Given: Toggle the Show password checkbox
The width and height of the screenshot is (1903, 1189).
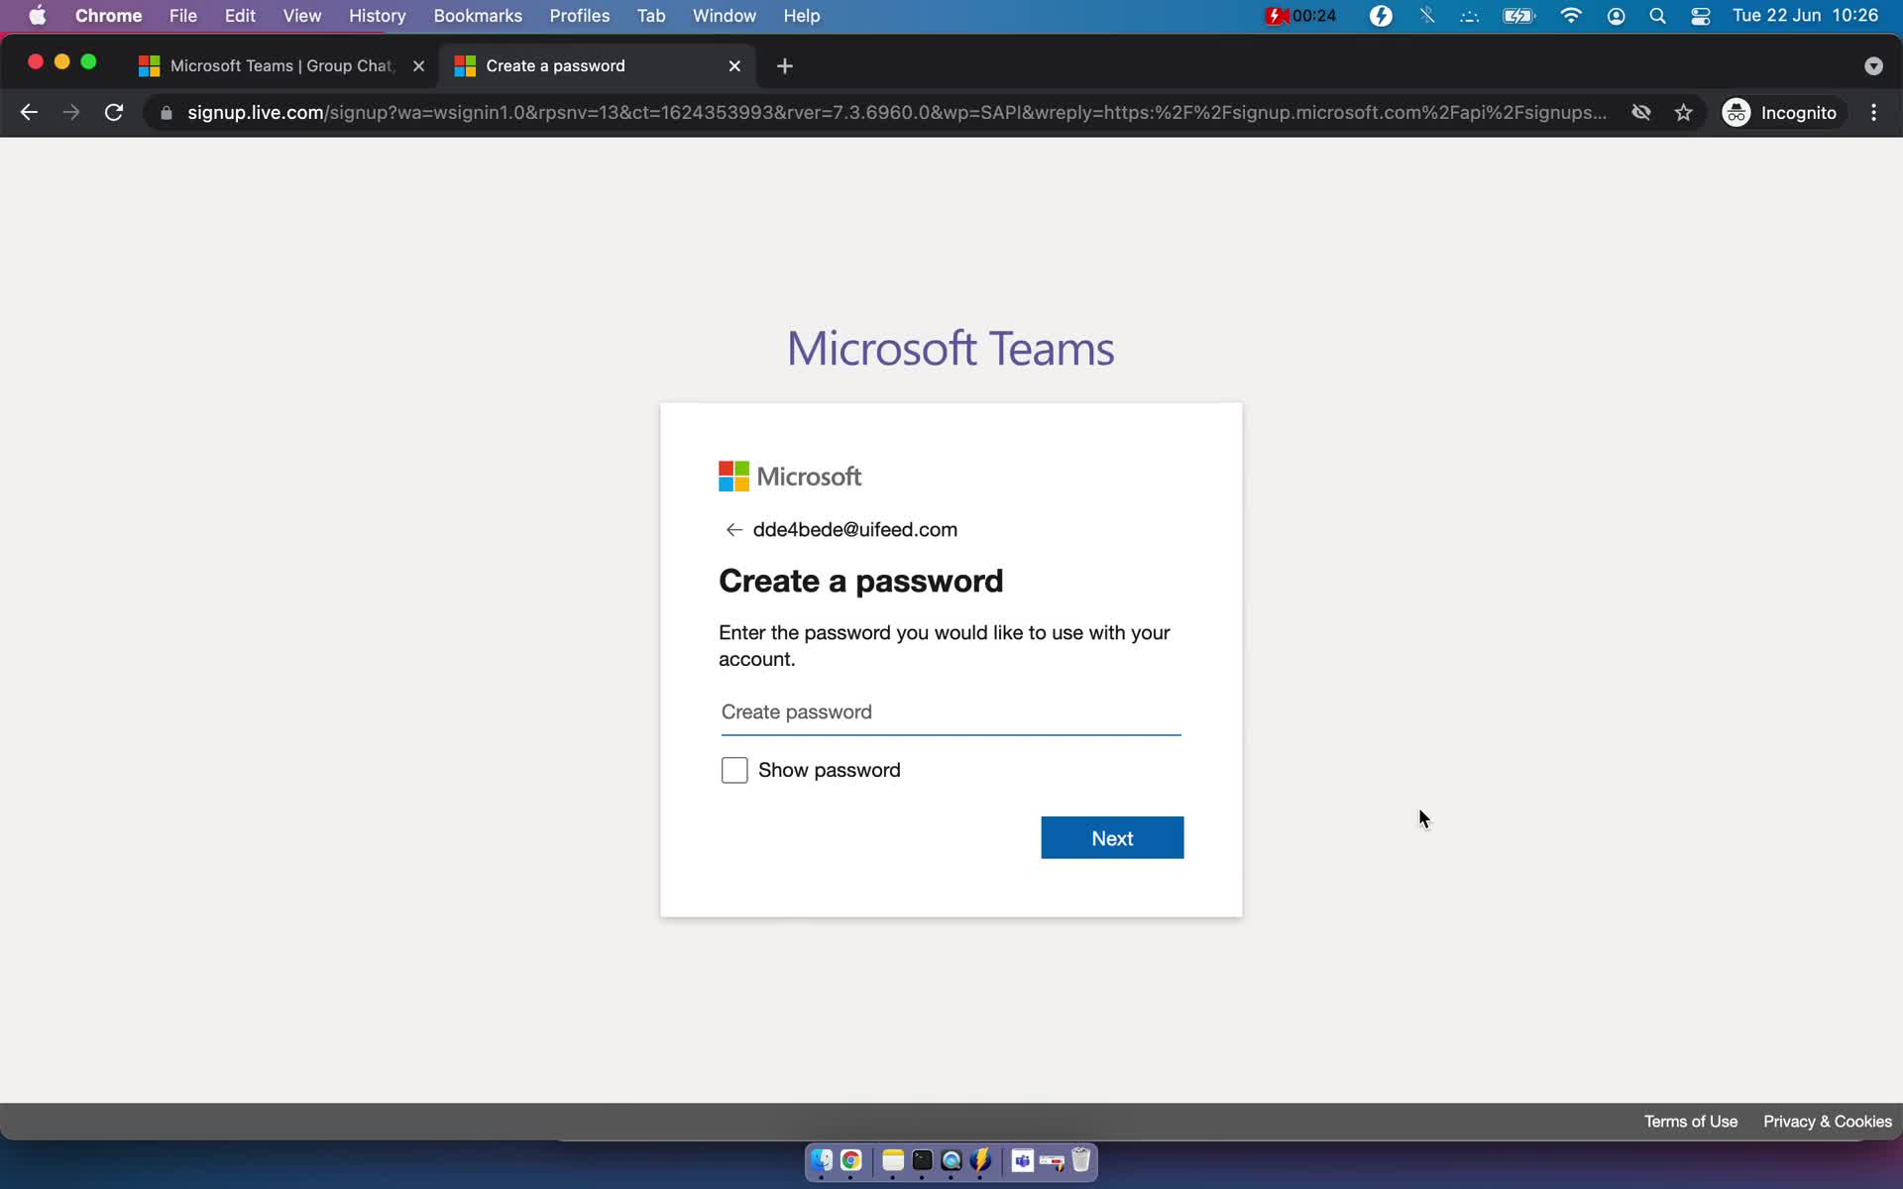Looking at the screenshot, I should [x=734, y=770].
